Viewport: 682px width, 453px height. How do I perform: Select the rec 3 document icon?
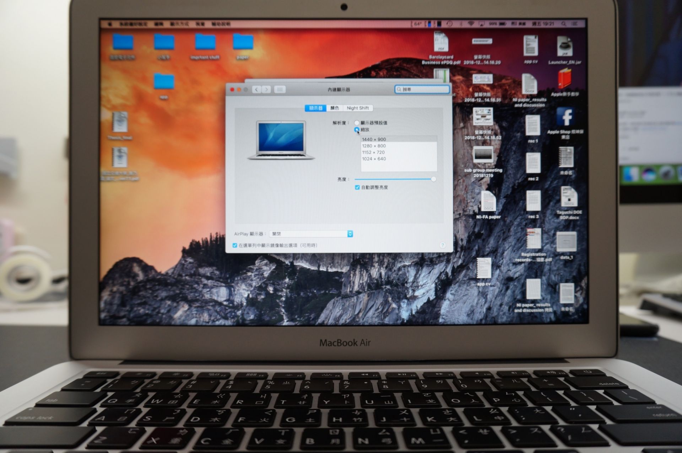pos(533,201)
